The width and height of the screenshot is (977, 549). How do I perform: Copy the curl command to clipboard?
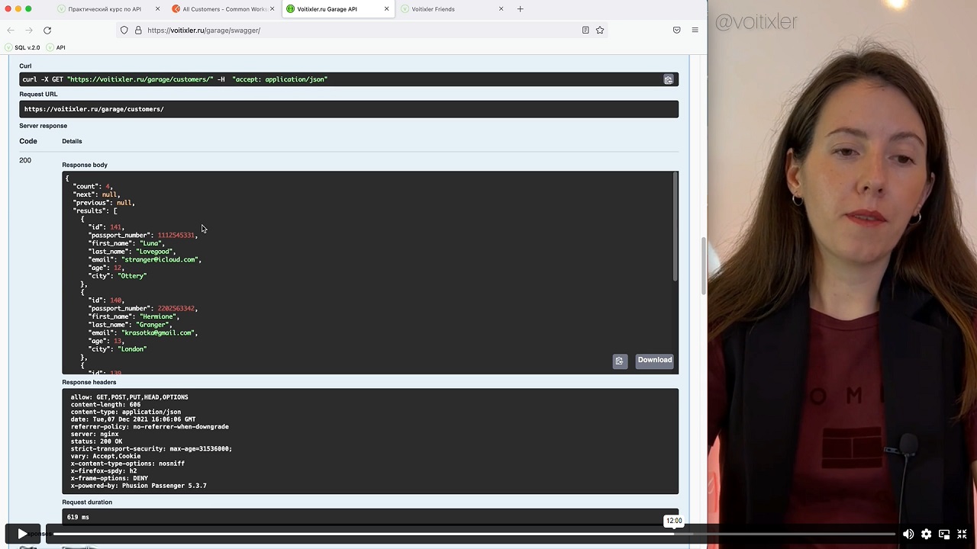coord(668,79)
